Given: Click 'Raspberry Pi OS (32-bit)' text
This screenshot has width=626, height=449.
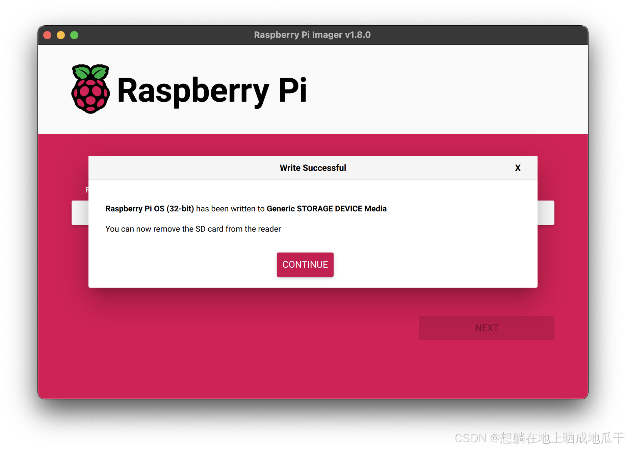Looking at the screenshot, I should click(x=150, y=209).
